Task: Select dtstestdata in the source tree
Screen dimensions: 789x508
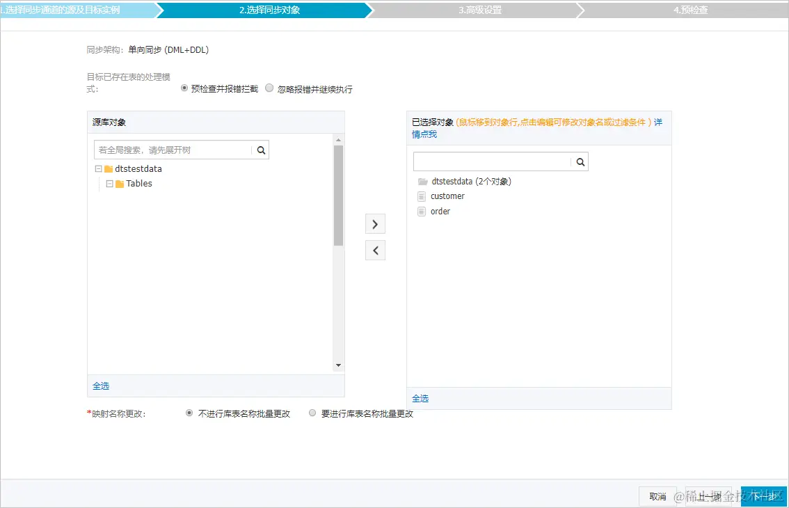Action: (138, 169)
